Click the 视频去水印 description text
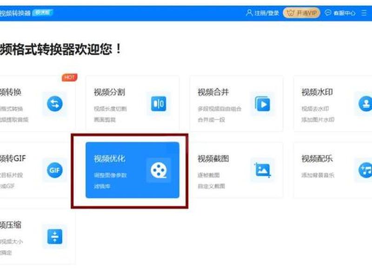 tap(315, 109)
